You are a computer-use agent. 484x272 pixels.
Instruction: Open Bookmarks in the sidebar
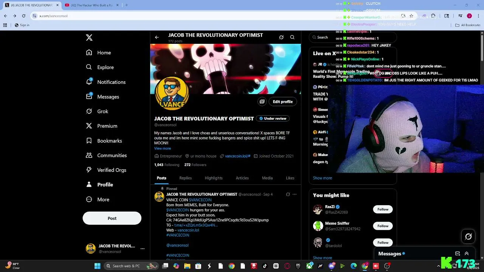click(x=104, y=141)
